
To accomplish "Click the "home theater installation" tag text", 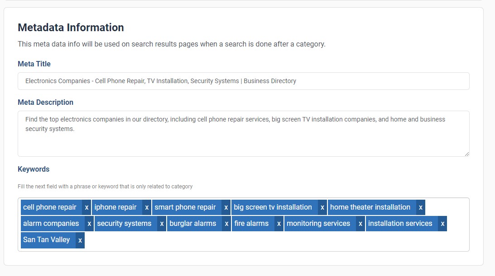I will [370, 207].
